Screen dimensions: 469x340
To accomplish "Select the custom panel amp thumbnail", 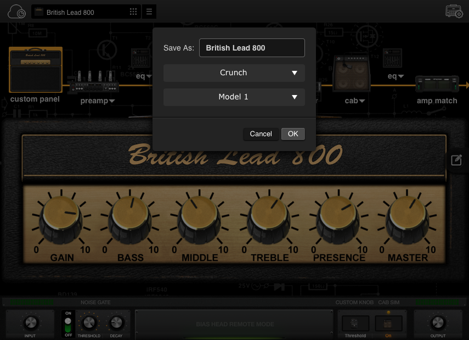I will pos(35,70).
